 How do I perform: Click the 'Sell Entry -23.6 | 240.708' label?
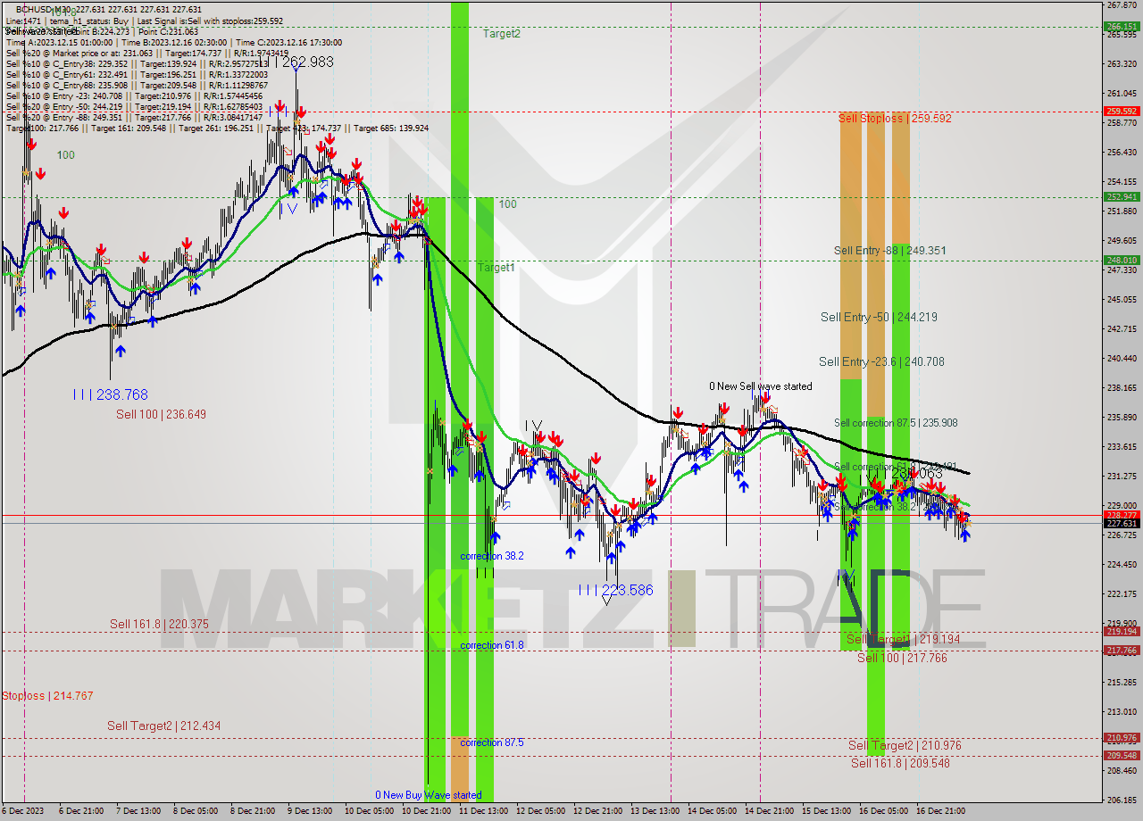pyautogui.click(x=881, y=361)
